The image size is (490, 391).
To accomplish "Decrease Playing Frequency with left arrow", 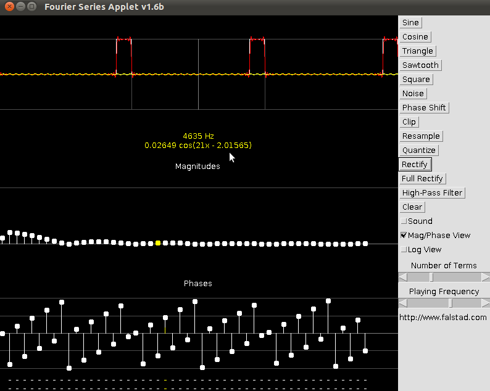I will [403, 303].
